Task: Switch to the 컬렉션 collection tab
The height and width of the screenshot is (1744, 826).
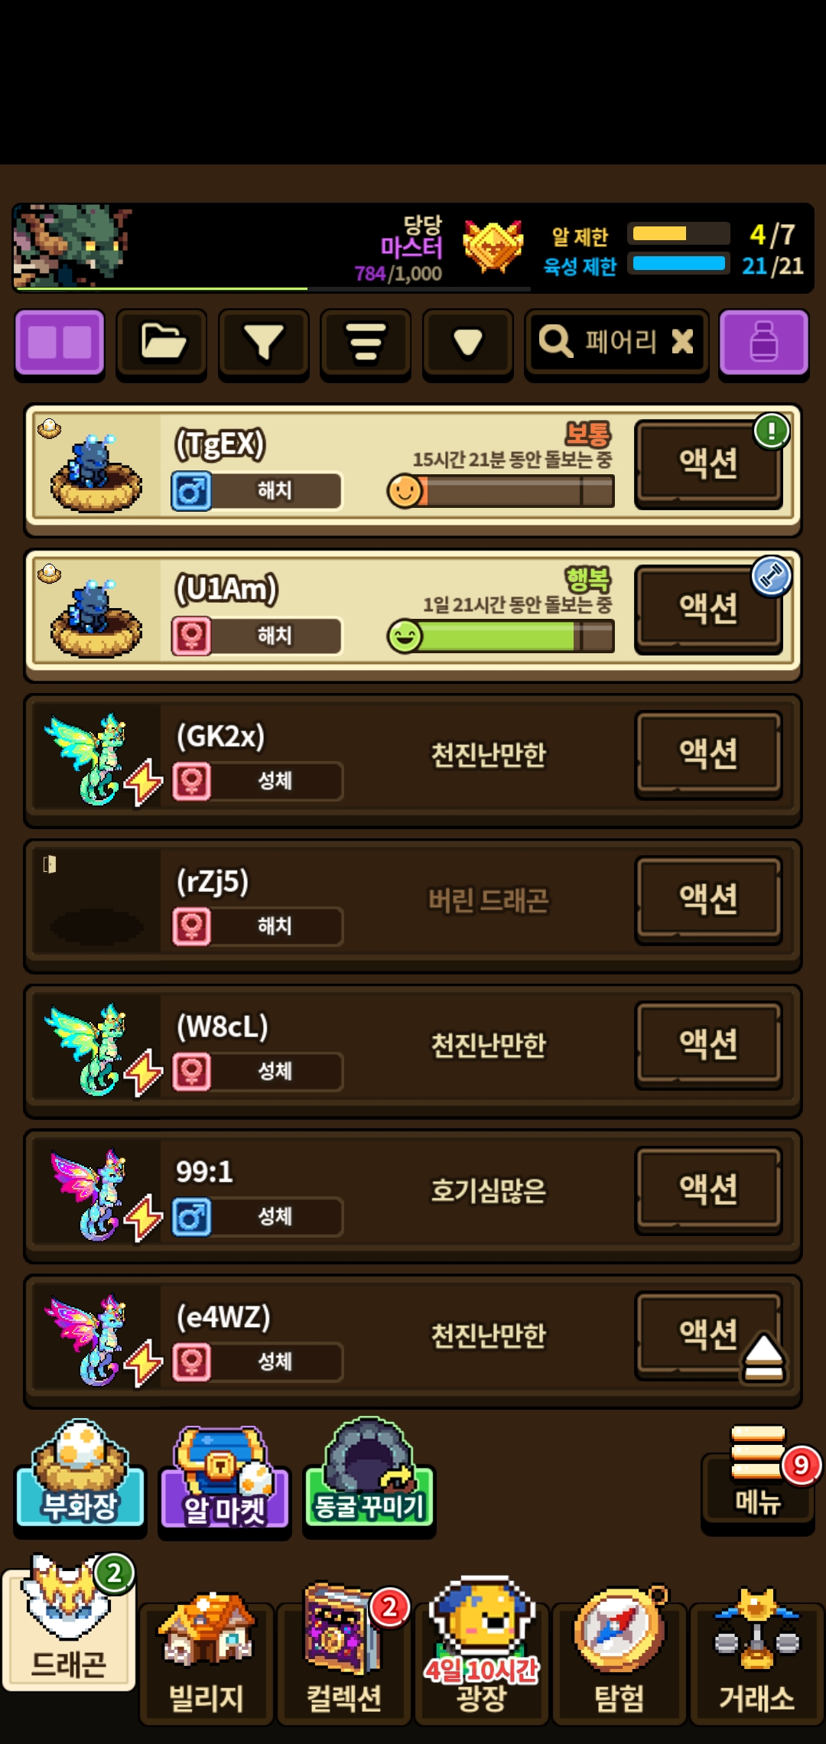Action: [x=344, y=1656]
